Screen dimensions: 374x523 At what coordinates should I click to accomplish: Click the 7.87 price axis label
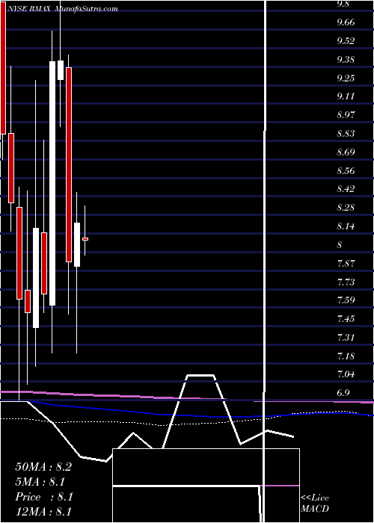pyautogui.click(x=346, y=264)
